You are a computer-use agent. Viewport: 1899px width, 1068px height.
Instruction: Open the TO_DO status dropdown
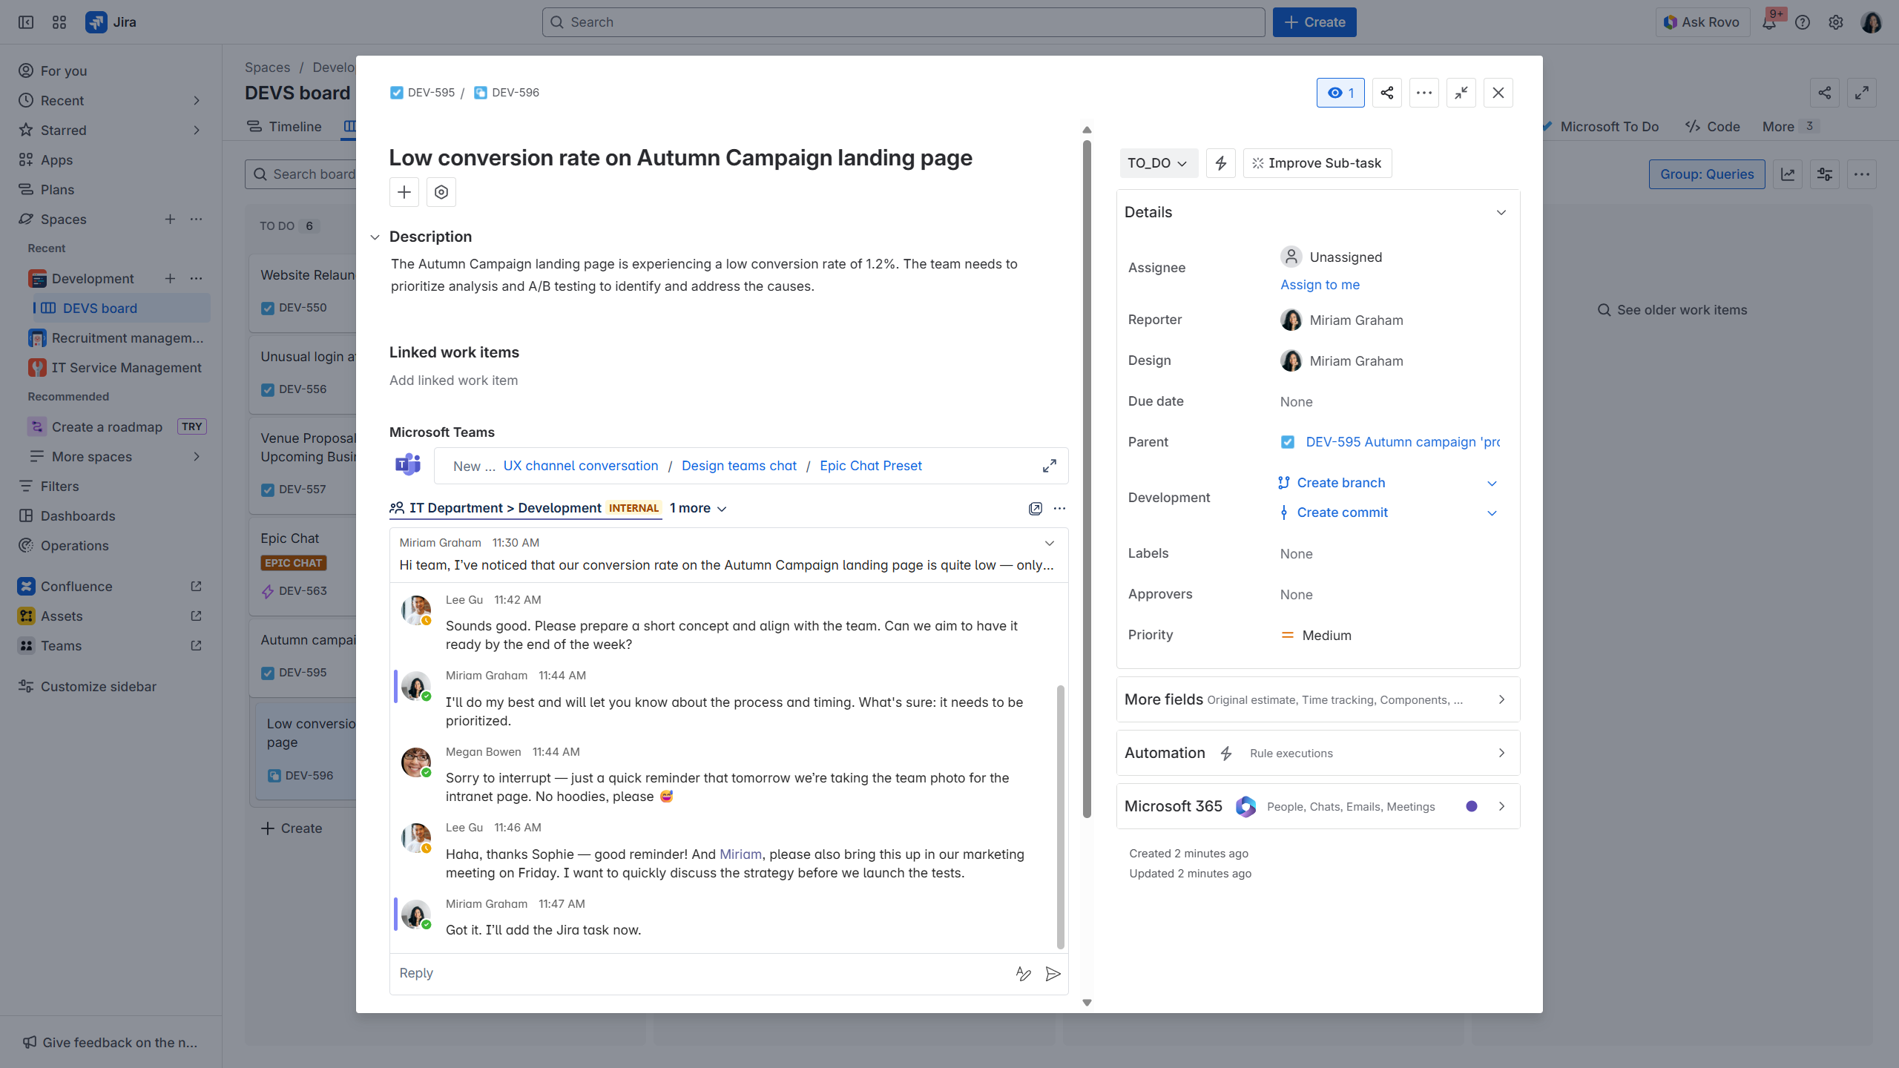click(x=1157, y=163)
